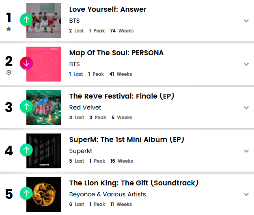Viewport: 254px width, 215px height.
Task: Click the red down arrow for Map Of The Soul: PERSONA
Action: point(26,63)
